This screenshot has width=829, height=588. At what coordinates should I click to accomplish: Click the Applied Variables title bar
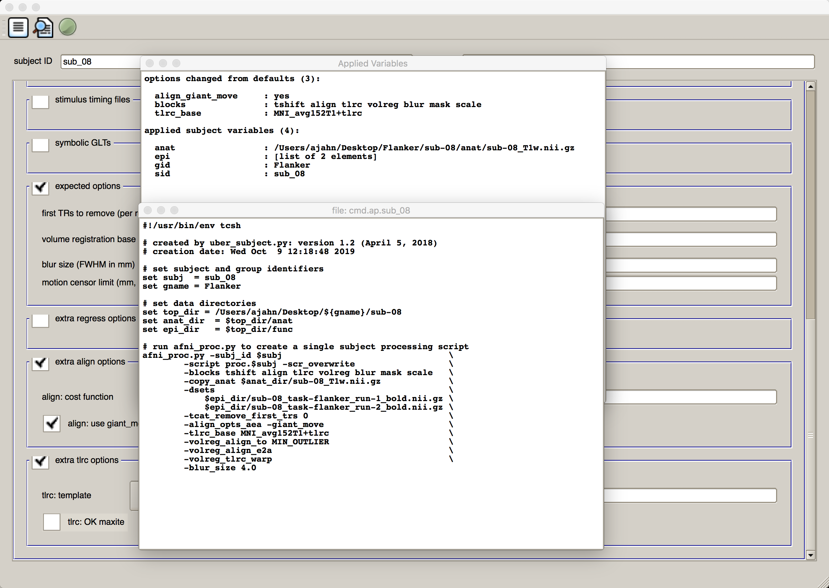click(373, 64)
